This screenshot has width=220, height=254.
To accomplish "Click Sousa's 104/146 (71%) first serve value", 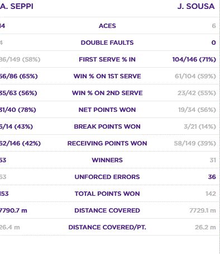I will coord(194,59).
